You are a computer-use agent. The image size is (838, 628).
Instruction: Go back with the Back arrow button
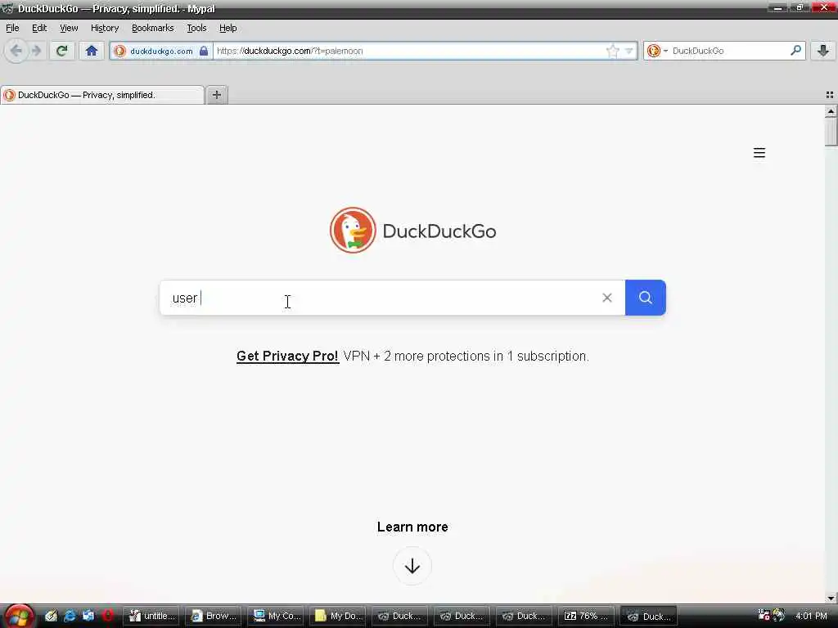tap(16, 51)
